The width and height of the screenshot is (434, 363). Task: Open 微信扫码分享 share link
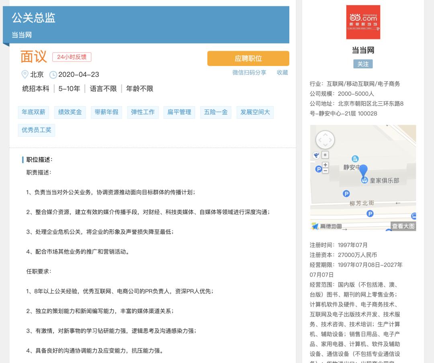pyautogui.click(x=249, y=72)
